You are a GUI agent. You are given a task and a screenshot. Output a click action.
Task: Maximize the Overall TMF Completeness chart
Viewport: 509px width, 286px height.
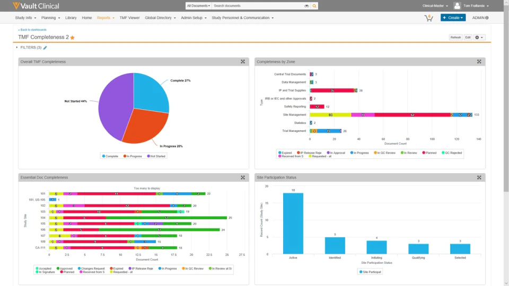coord(243,61)
